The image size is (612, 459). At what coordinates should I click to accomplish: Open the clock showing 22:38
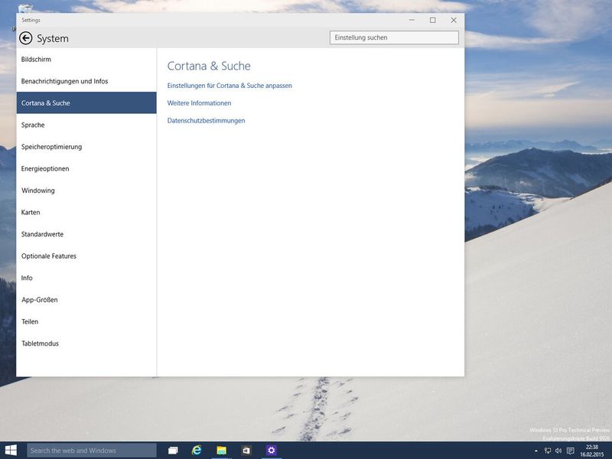point(591,451)
